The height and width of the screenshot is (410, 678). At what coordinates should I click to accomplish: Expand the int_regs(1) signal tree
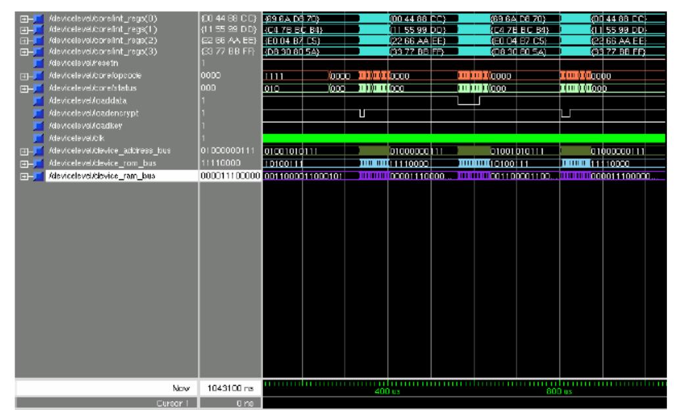pos(24,30)
